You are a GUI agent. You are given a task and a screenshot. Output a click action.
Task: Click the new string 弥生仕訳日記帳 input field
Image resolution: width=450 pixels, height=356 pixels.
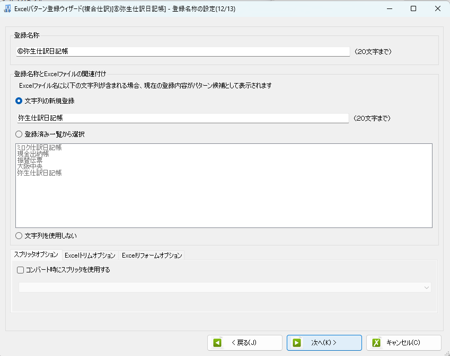pyautogui.click(x=183, y=118)
